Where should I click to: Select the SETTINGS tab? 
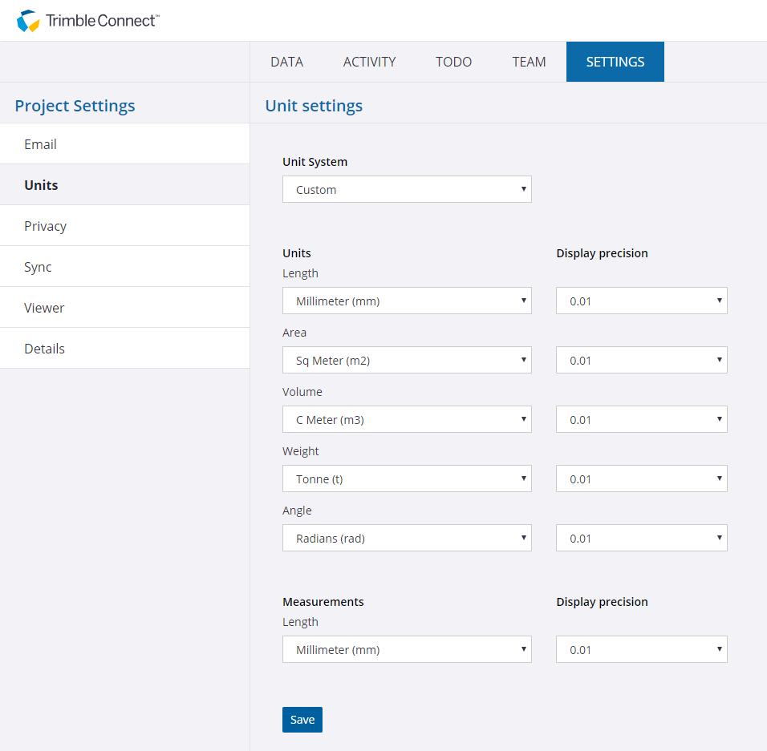pyautogui.click(x=615, y=62)
